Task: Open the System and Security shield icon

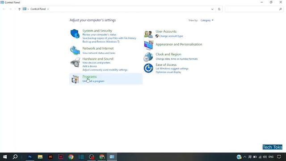Action: tap(75, 34)
